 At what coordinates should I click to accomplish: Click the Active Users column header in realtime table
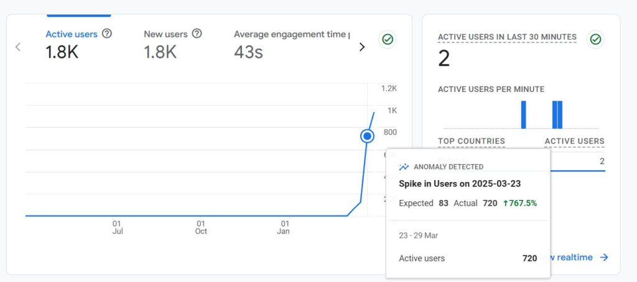point(574,141)
